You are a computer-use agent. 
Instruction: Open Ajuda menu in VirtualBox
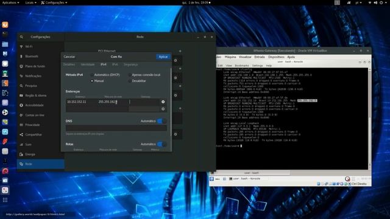point(291,57)
